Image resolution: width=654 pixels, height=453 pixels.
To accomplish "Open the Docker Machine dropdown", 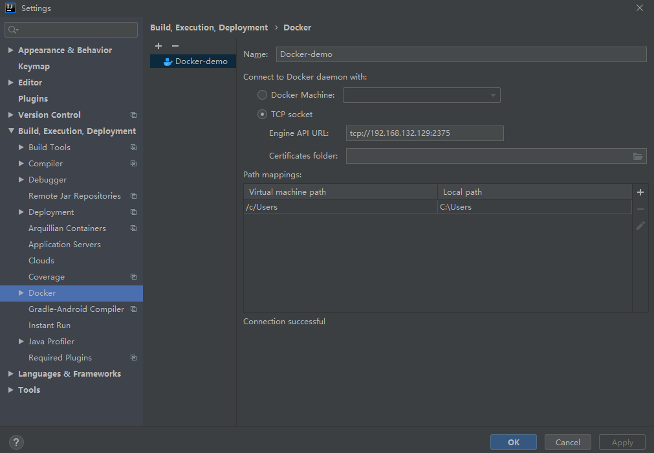I will [x=493, y=95].
